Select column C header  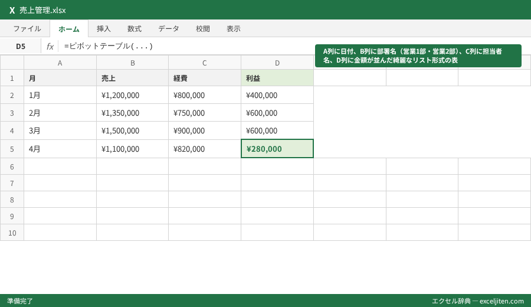tap(205, 63)
